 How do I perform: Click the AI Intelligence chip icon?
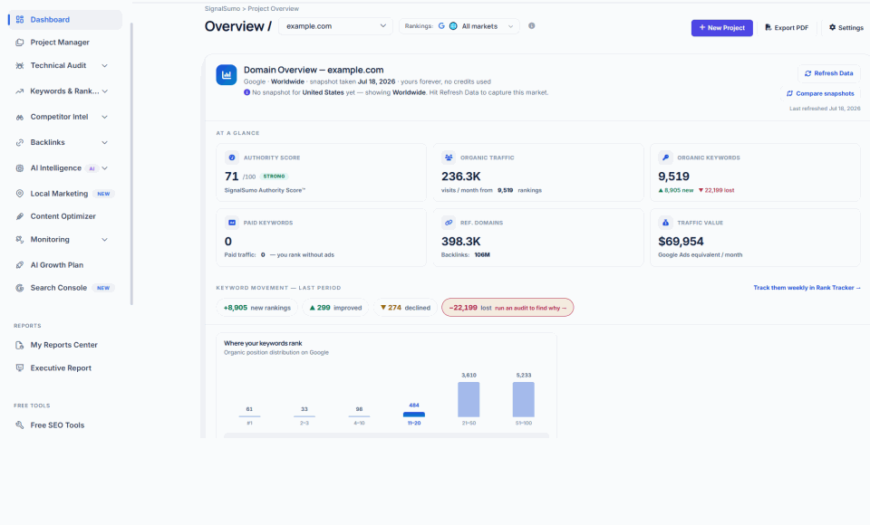click(20, 168)
